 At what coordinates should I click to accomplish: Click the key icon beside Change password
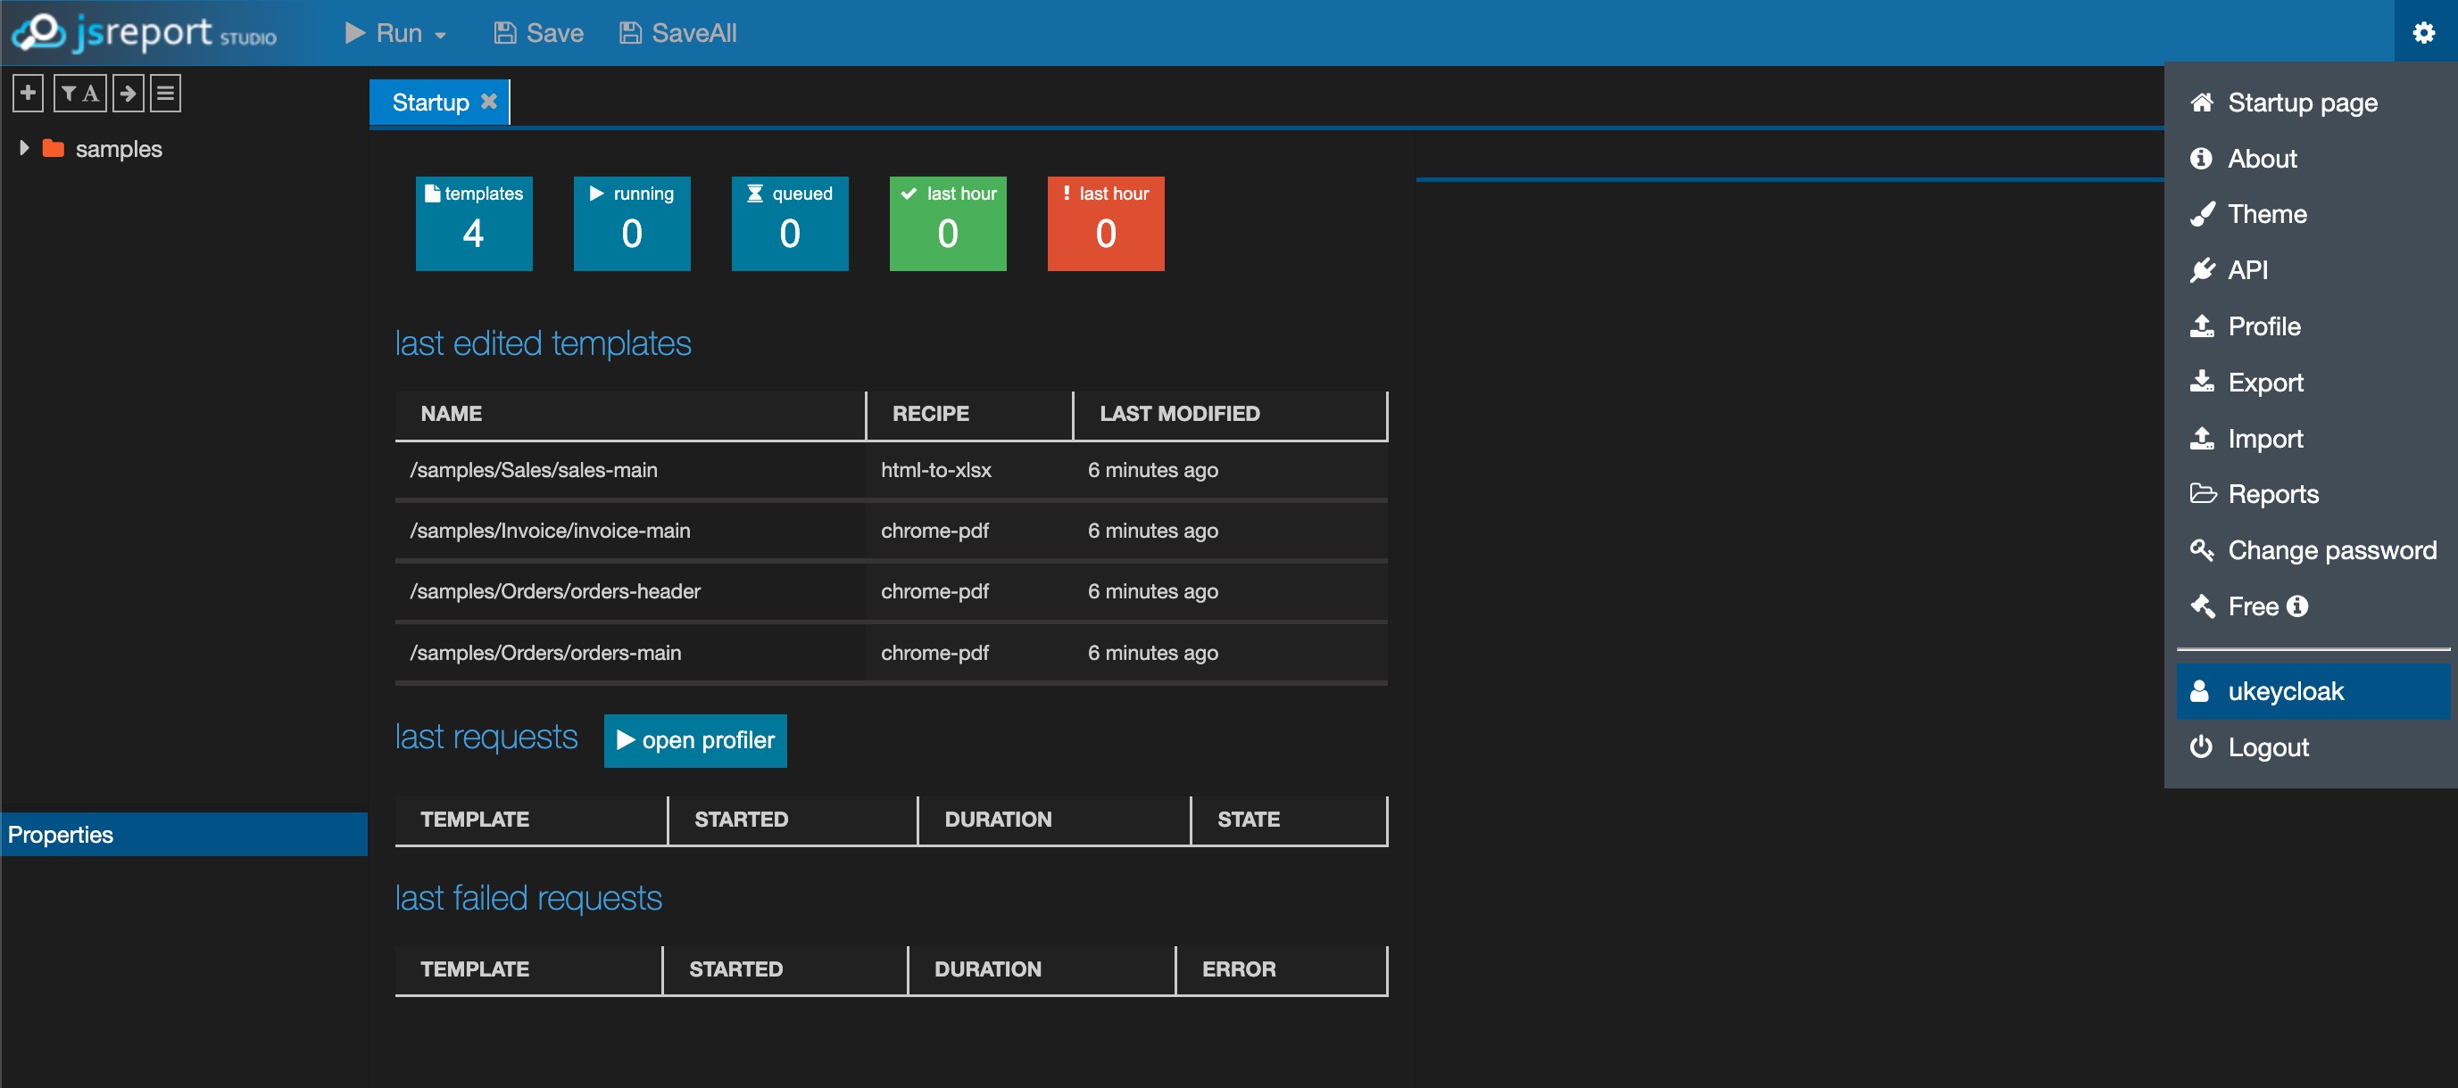[2201, 550]
